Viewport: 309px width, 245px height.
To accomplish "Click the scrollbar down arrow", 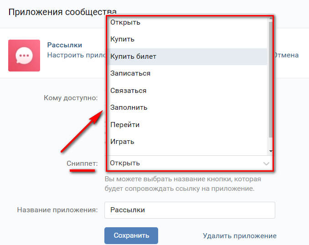I will click(x=271, y=151).
